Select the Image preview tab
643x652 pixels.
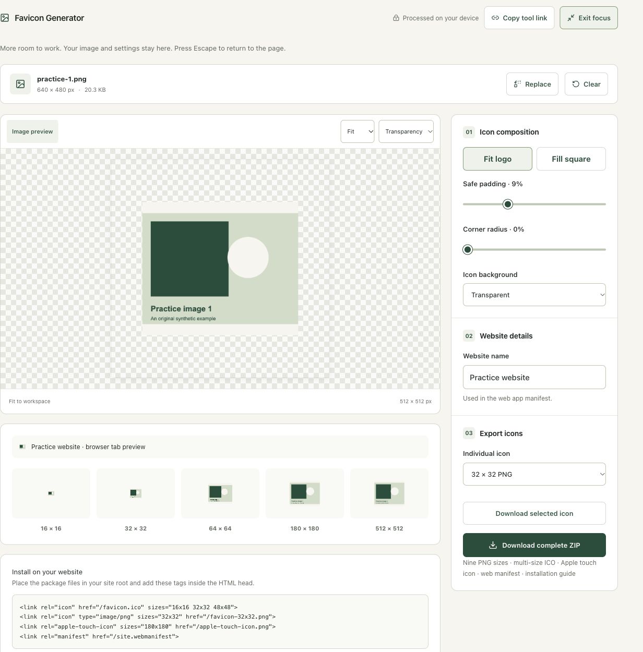pyautogui.click(x=32, y=131)
